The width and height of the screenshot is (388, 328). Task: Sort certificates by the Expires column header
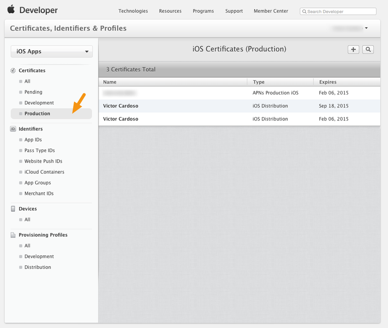[x=327, y=82]
